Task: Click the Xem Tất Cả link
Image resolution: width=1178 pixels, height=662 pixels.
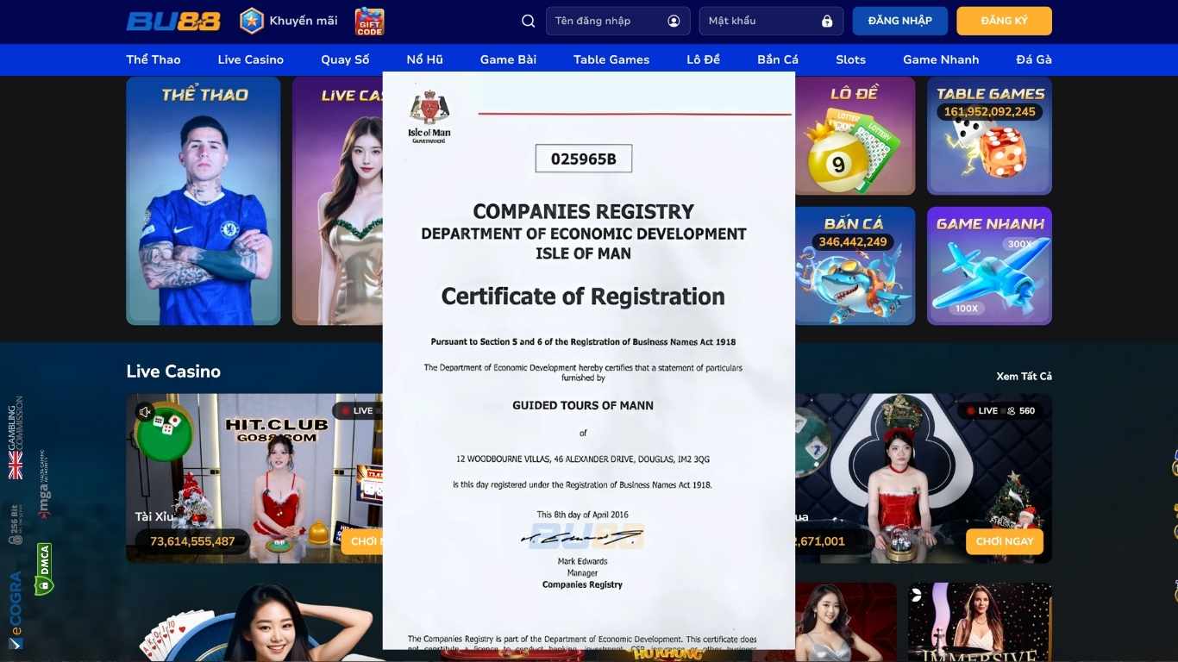Action: (x=1024, y=376)
